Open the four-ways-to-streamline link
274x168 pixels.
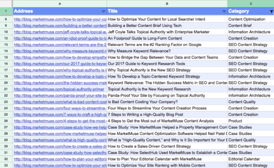tap(60, 108)
